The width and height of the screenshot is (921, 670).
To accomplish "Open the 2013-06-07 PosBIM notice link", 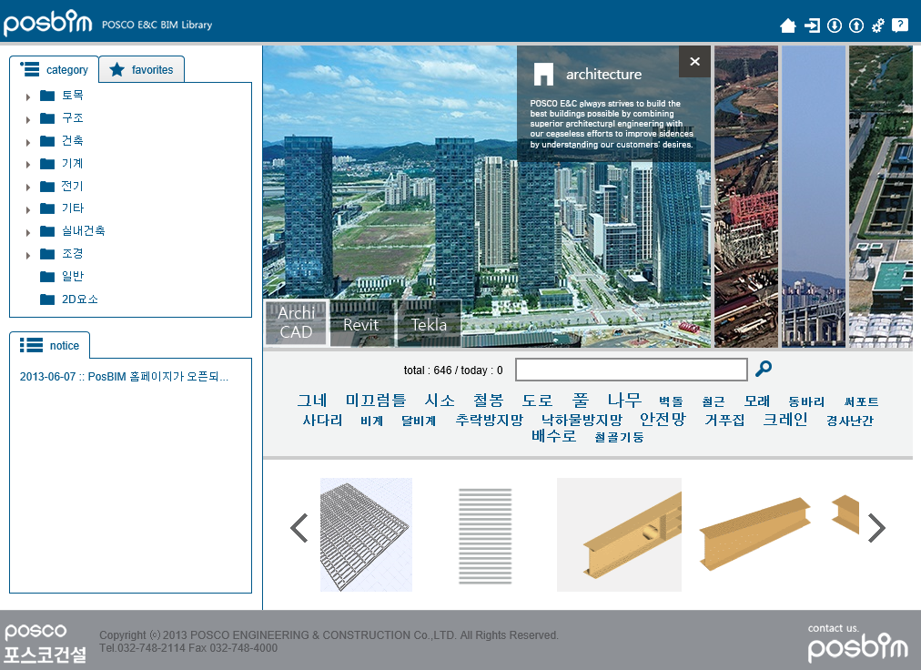I will click(124, 377).
